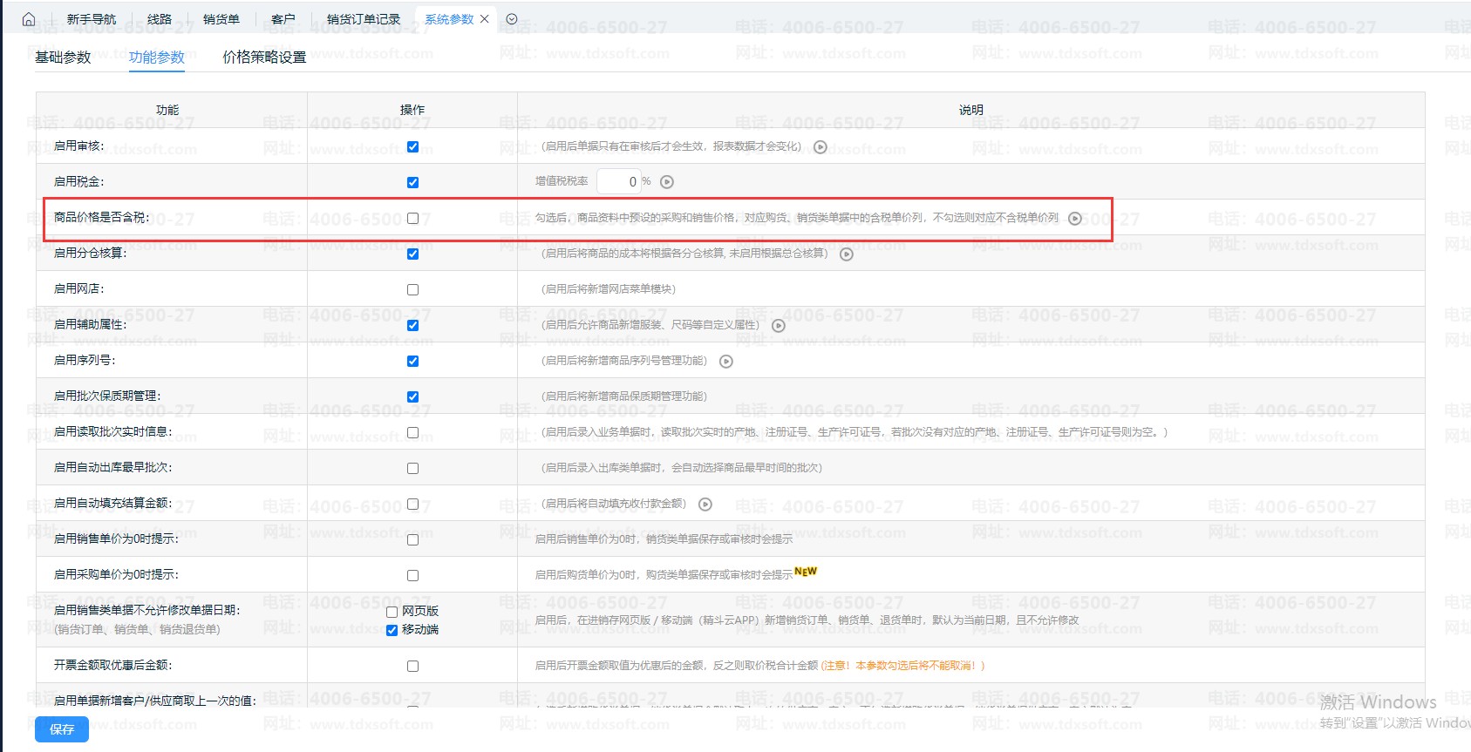Play video help for 商品价格是否含税

(1075, 219)
